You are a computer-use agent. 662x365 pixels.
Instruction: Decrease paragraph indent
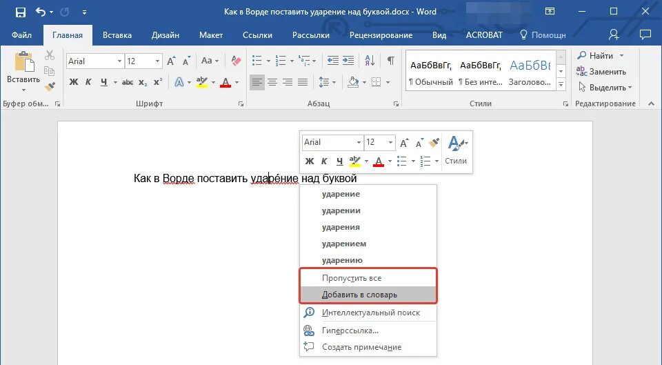coord(332,61)
